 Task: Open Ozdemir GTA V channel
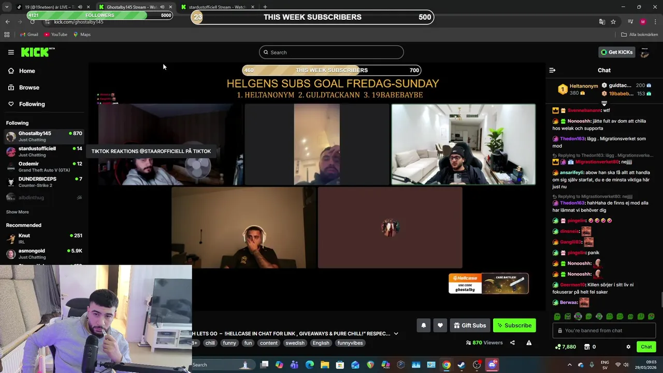click(44, 166)
